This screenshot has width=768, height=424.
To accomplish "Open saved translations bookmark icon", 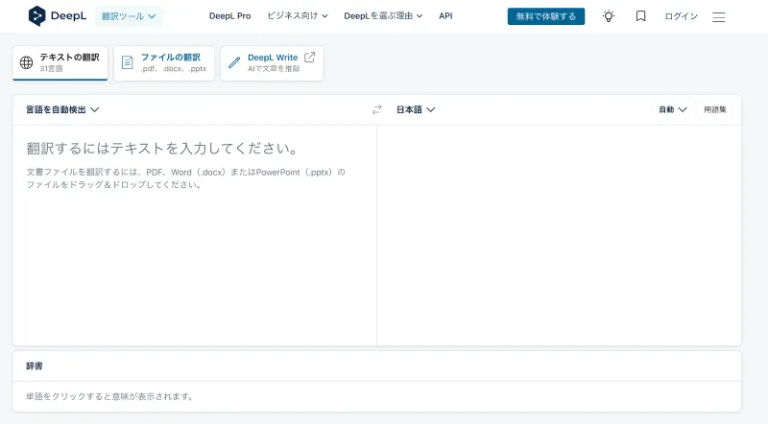I will point(640,16).
